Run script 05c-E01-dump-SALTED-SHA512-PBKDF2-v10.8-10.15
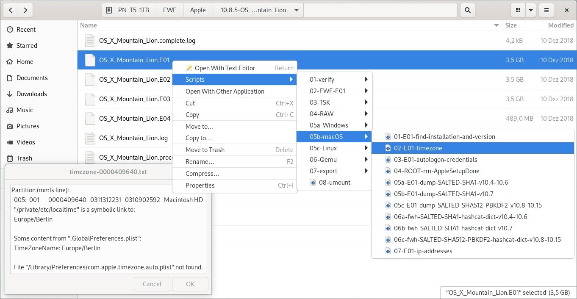 pos(473,205)
